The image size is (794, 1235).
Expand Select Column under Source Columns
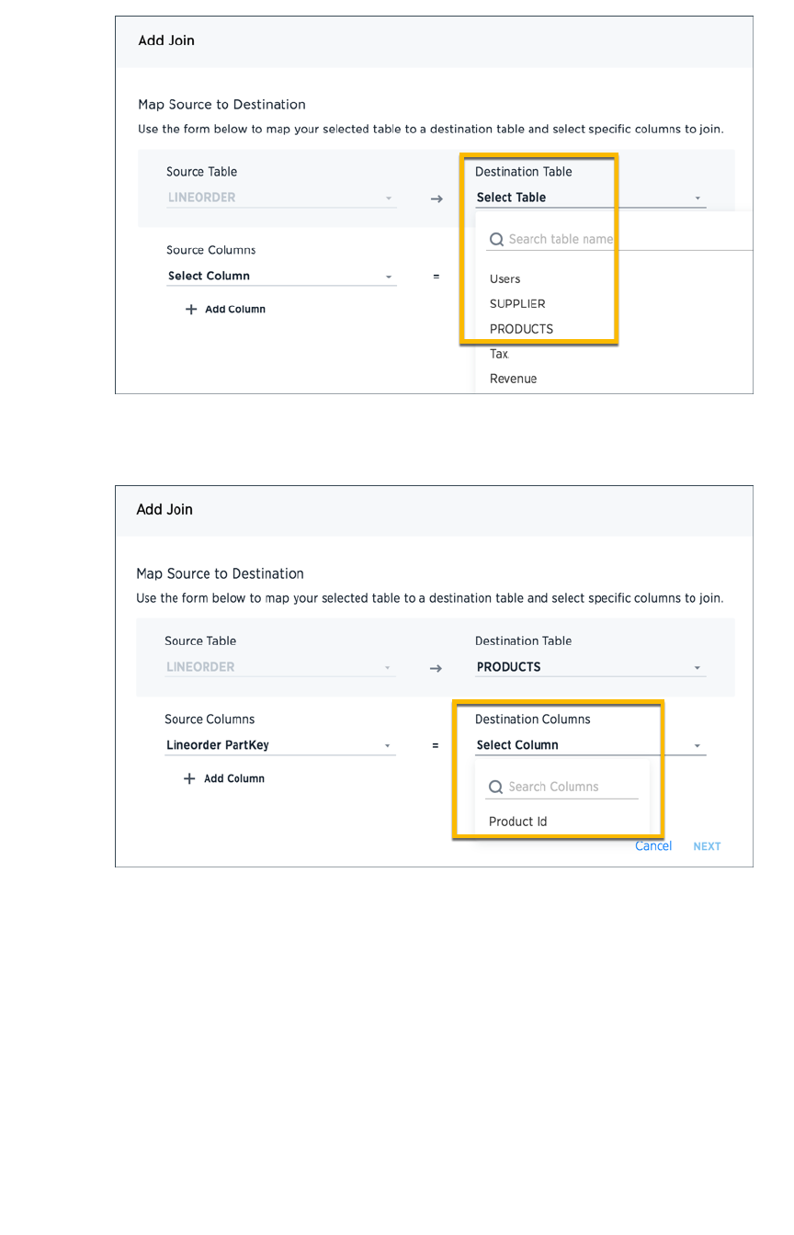click(280, 277)
